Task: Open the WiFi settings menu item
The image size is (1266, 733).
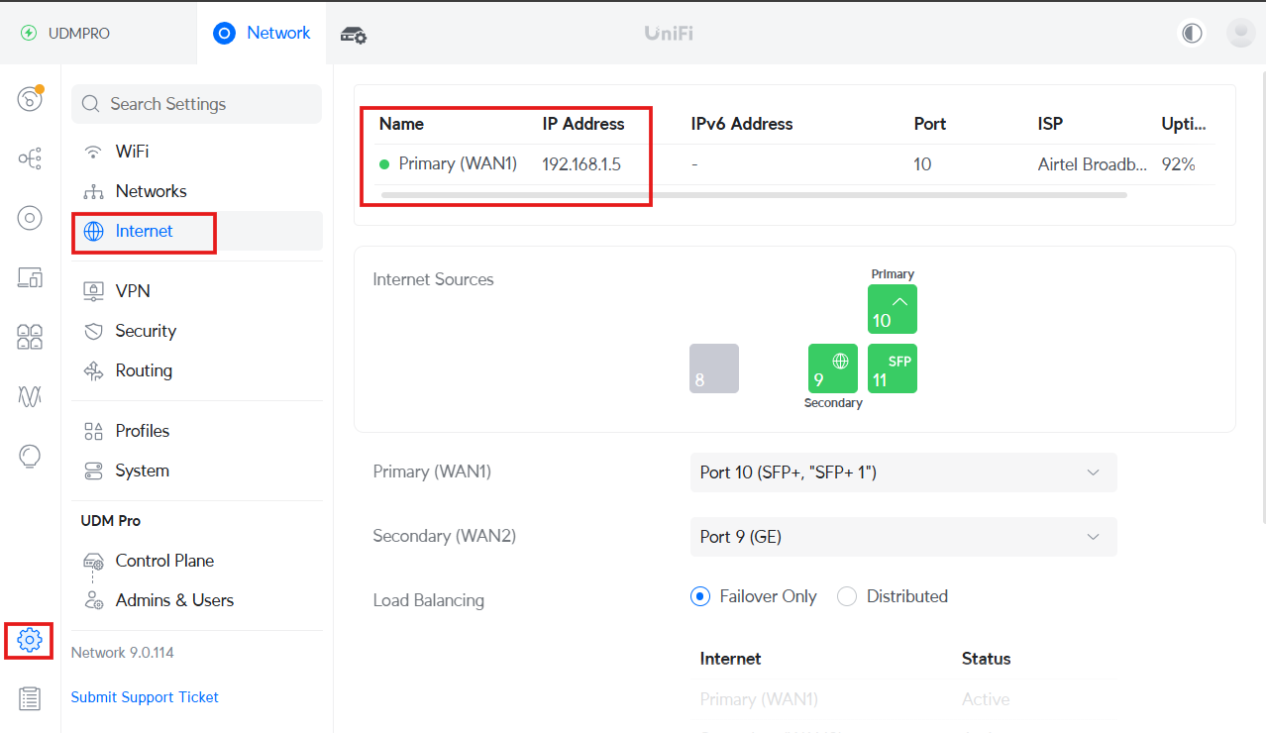Action: (132, 152)
